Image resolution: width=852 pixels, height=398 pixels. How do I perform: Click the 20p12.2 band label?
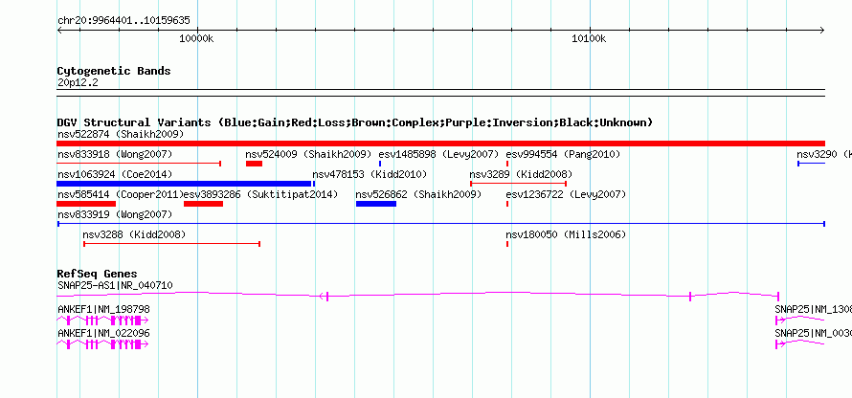78,83
